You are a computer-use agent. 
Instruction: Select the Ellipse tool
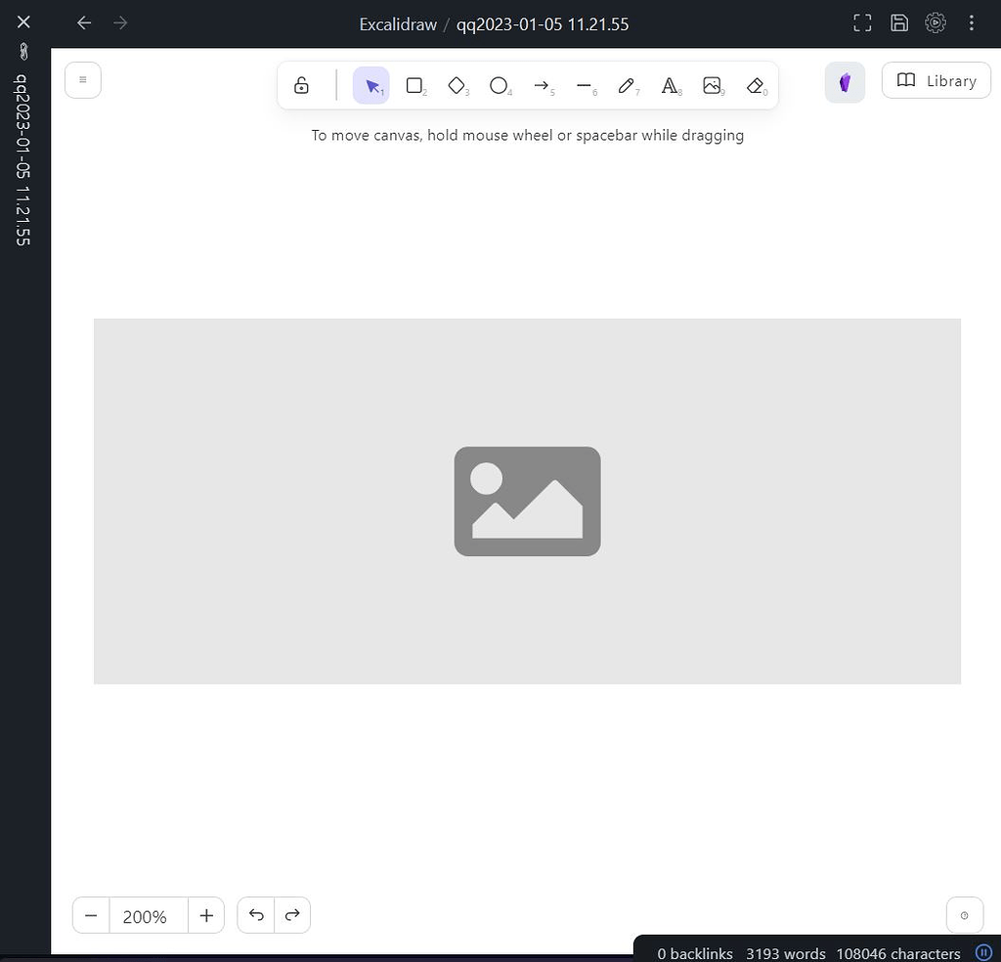tap(500, 85)
